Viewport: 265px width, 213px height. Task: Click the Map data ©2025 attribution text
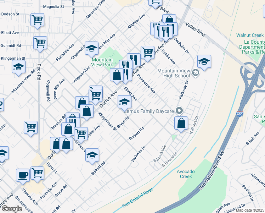(x=250, y=210)
